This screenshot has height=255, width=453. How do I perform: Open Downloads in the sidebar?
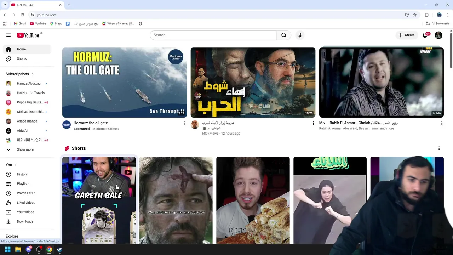[x=27, y=221]
